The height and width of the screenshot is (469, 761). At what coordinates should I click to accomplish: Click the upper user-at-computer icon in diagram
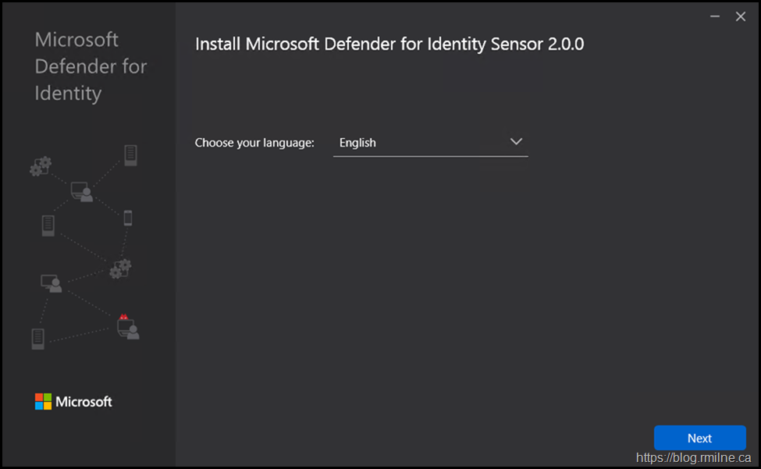[82, 191]
